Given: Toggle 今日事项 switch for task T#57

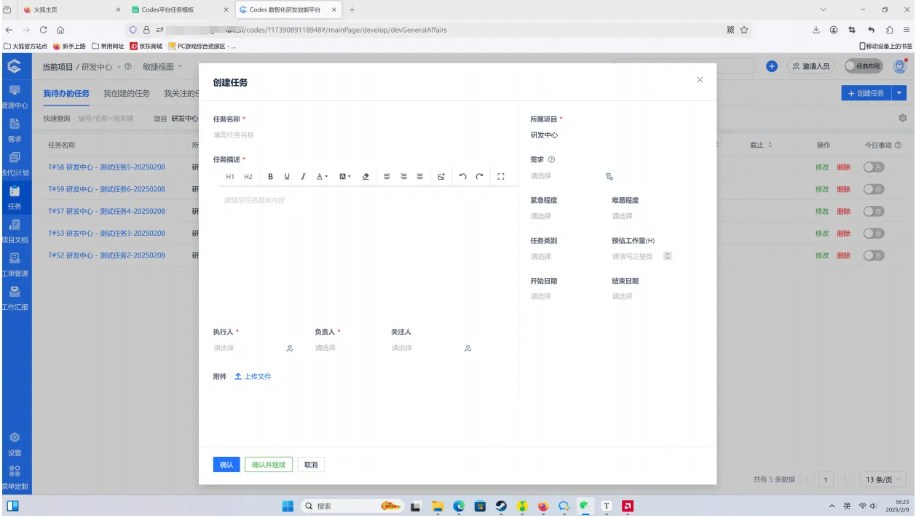Looking at the screenshot, I should tap(874, 212).
